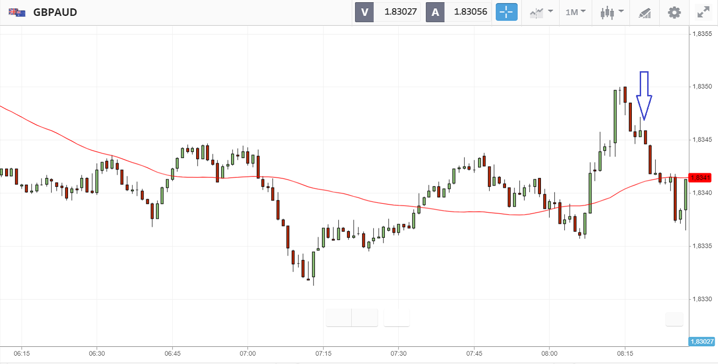The height and width of the screenshot is (364, 718).
Task: Open the pencil drawing tools icon
Action: coord(645,13)
